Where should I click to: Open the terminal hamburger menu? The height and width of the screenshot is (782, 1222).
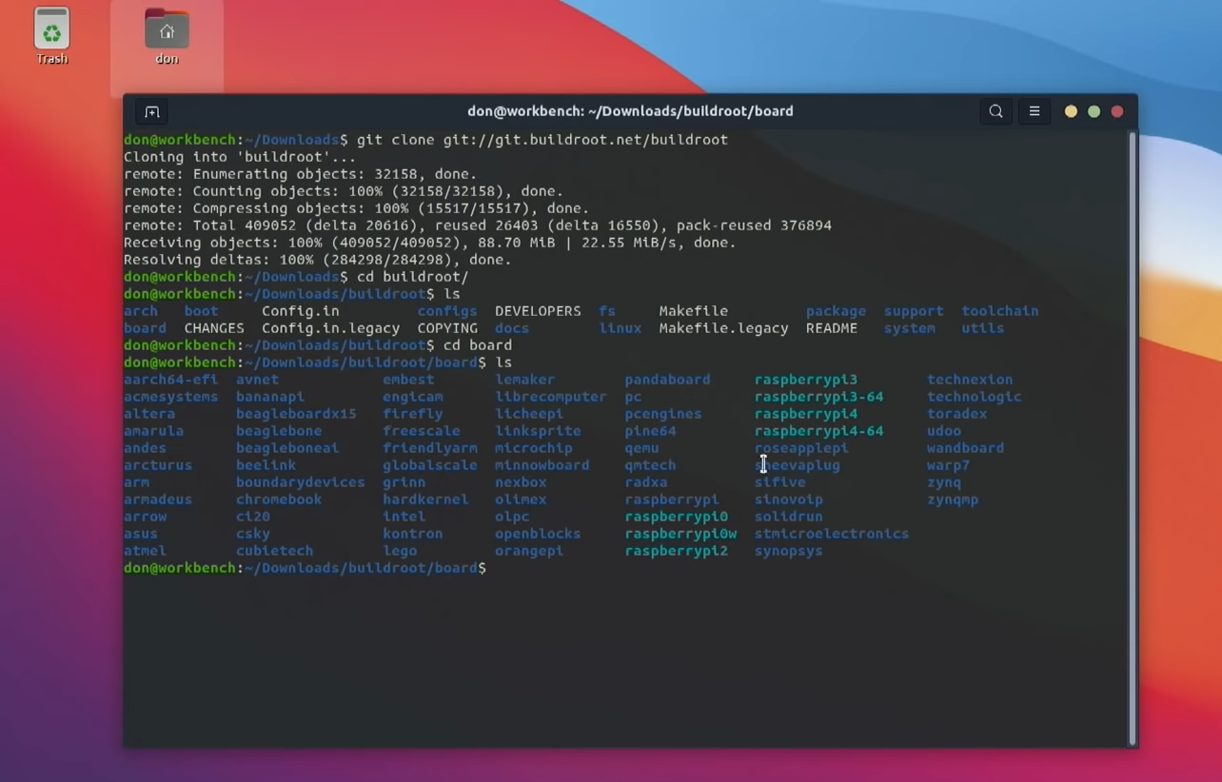click(x=1034, y=111)
